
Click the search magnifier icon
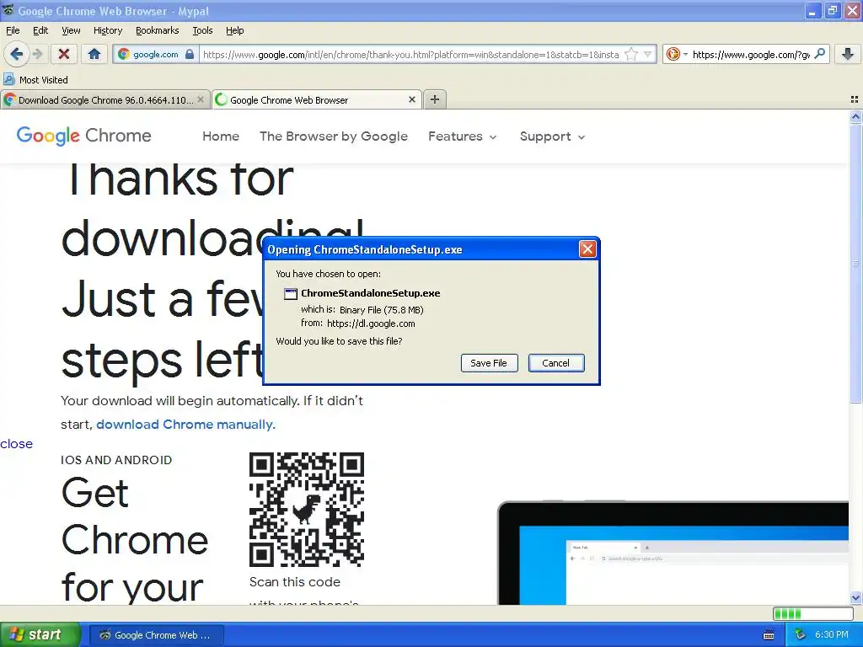(819, 54)
